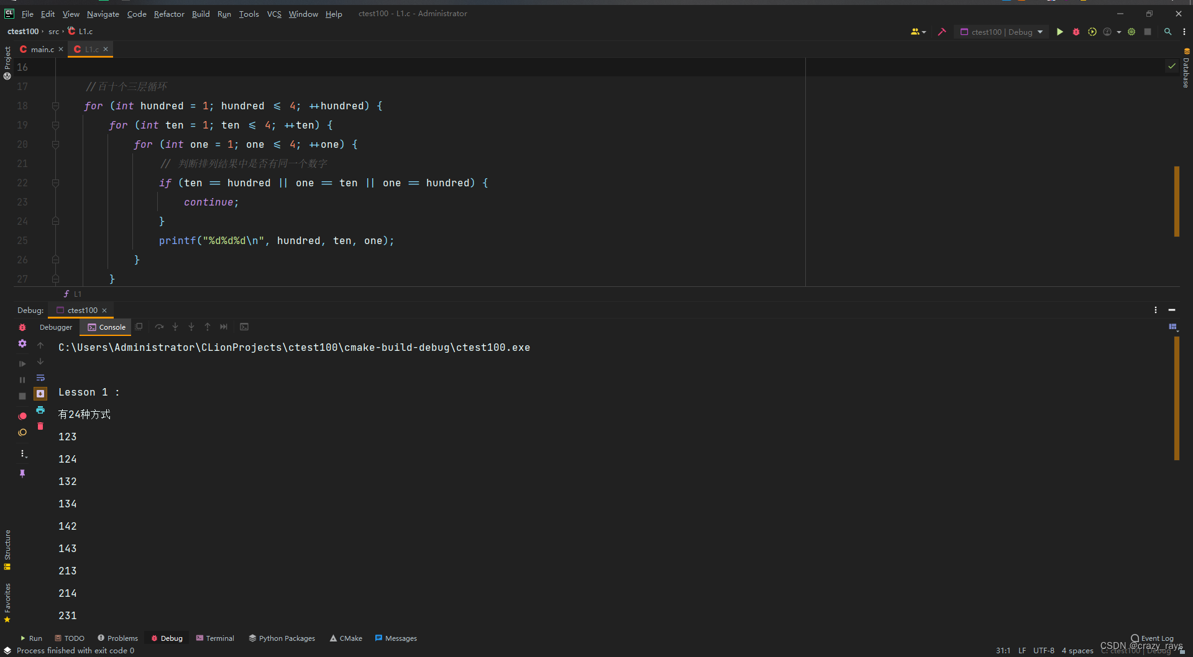Open Python Packages tool window
Viewport: 1193px width, 657px height.
(x=282, y=638)
